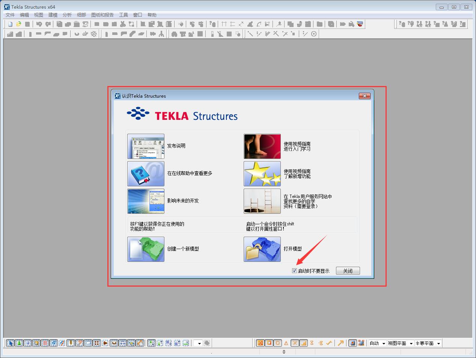The height and width of the screenshot is (358, 476).
Task: Toggle the orange X intersection snap switch
Action: click(295, 343)
